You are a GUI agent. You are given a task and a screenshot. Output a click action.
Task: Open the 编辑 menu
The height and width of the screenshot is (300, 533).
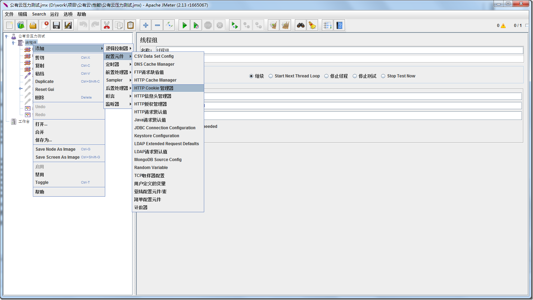pos(22,14)
